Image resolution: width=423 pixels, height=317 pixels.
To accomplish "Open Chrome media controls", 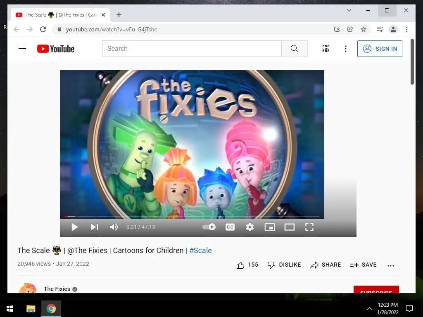I will tap(380, 29).
